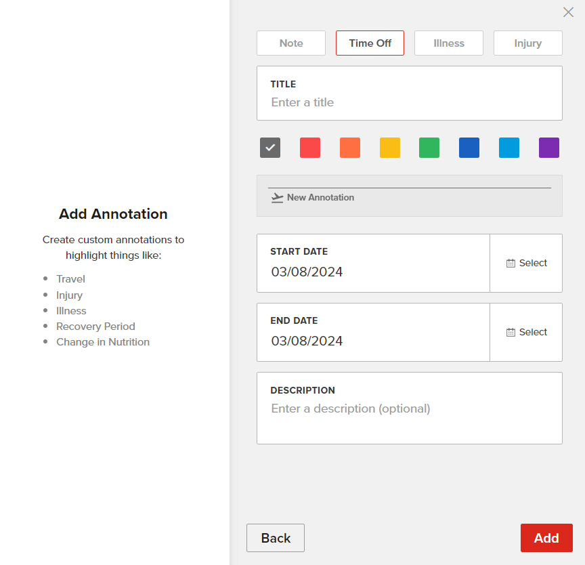Close the Add Annotation dialog
The height and width of the screenshot is (565, 585).
(568, 12)
